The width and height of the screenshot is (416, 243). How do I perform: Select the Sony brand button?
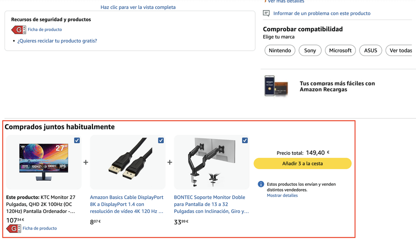click(x=310, y=50)
